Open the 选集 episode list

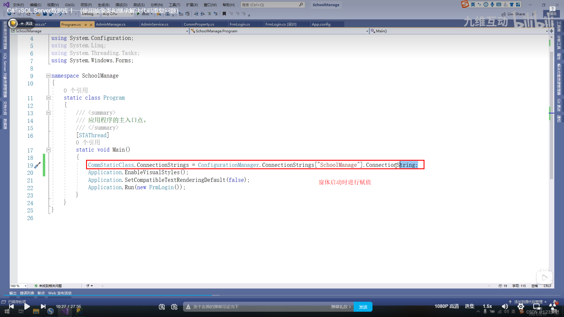(x=469, y=306)
